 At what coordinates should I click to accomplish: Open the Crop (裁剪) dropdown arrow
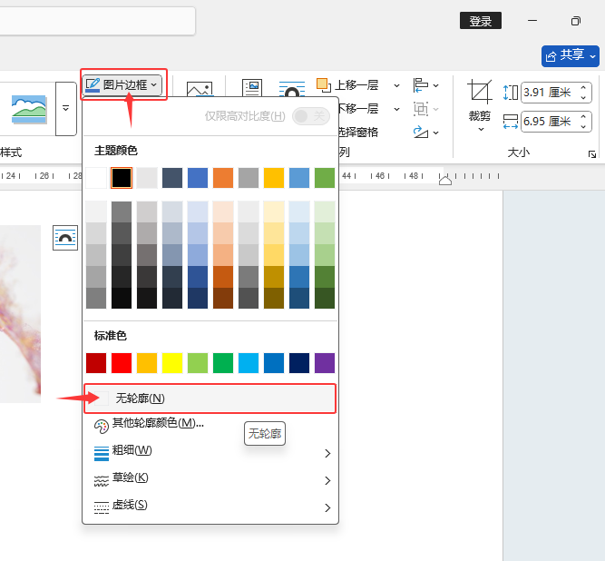point(481,129)
